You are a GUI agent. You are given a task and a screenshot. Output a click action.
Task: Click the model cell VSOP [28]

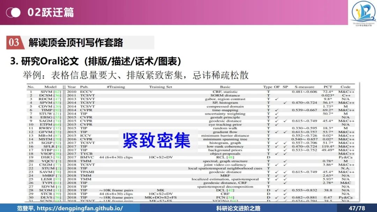pos(51,154)
